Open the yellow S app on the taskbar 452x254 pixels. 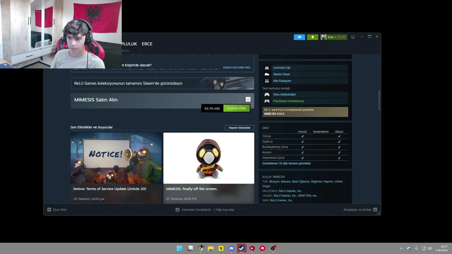tap(221, 248)
